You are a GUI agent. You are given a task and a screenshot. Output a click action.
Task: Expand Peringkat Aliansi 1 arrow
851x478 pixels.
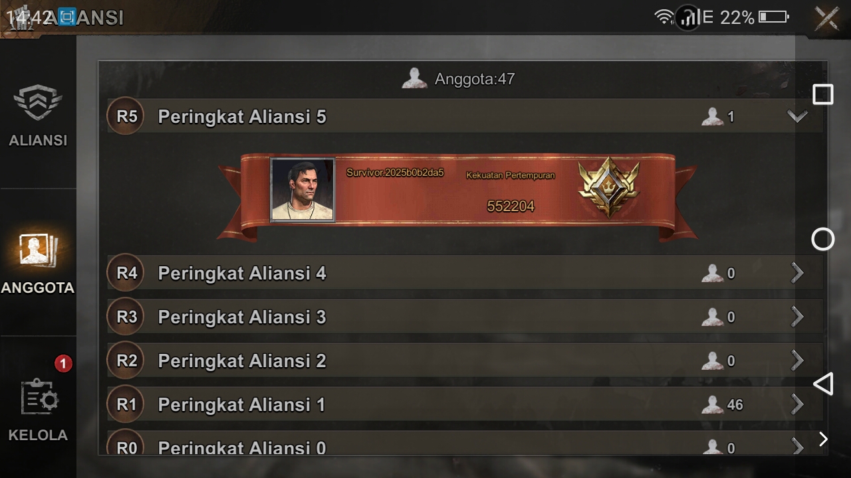pyautogui.click(x=797, y=404)
